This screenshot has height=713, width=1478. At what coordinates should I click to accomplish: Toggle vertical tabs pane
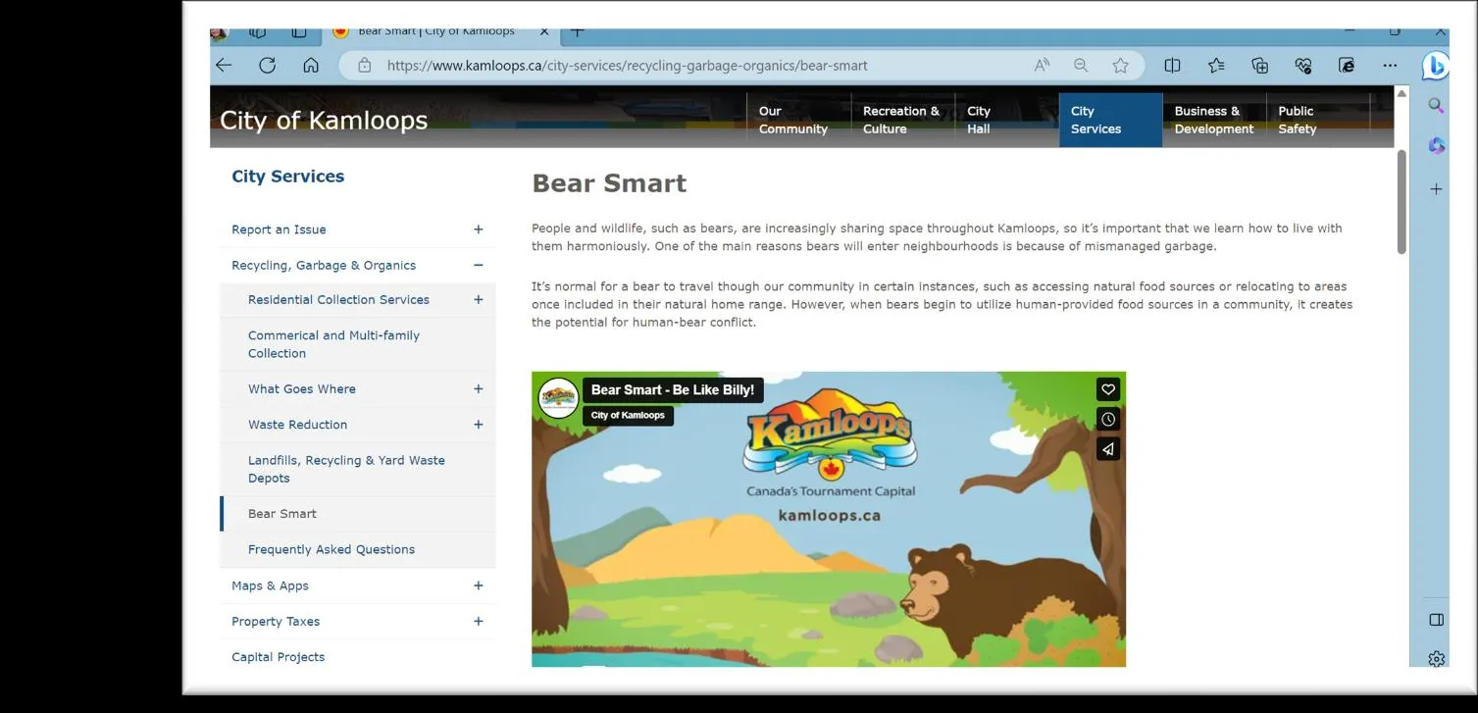[299, 33]
